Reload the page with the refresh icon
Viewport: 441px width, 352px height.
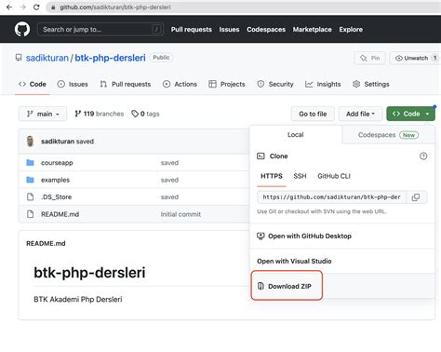[36, 7]
